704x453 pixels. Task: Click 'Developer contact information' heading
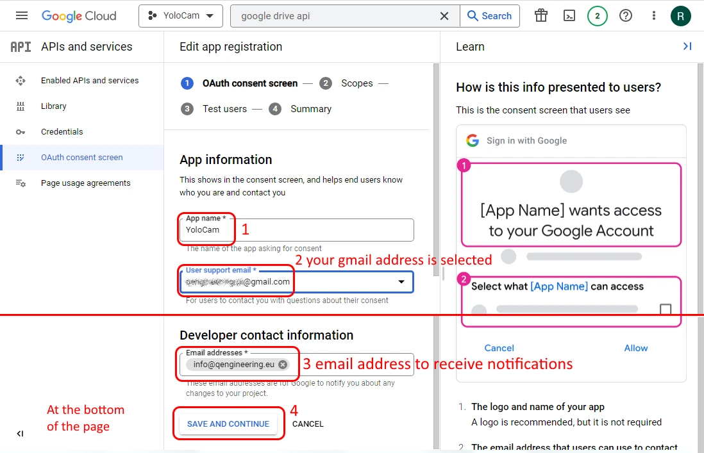(x=266, y=335)
